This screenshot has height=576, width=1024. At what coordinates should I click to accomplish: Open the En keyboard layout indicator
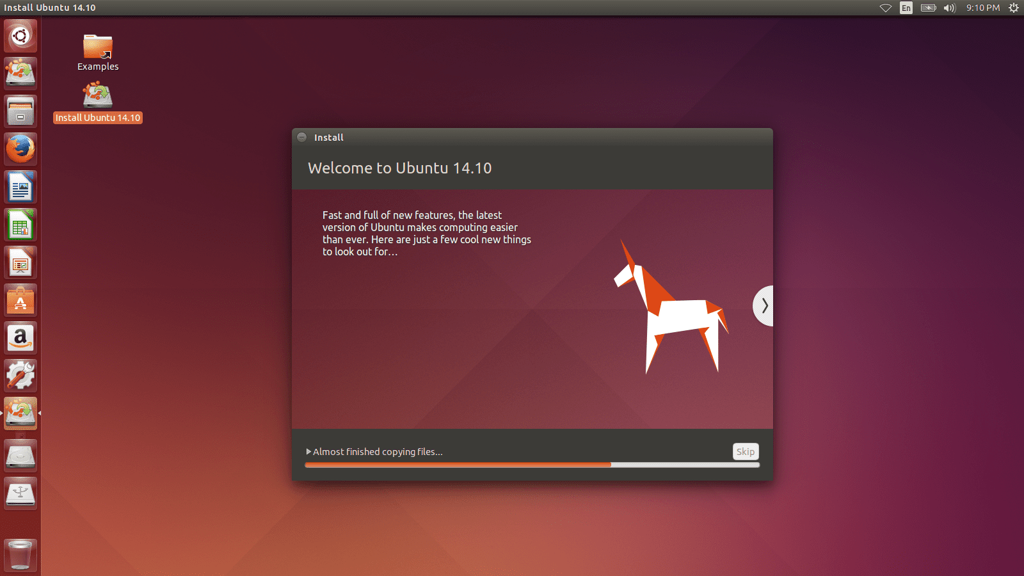point(906,8)
